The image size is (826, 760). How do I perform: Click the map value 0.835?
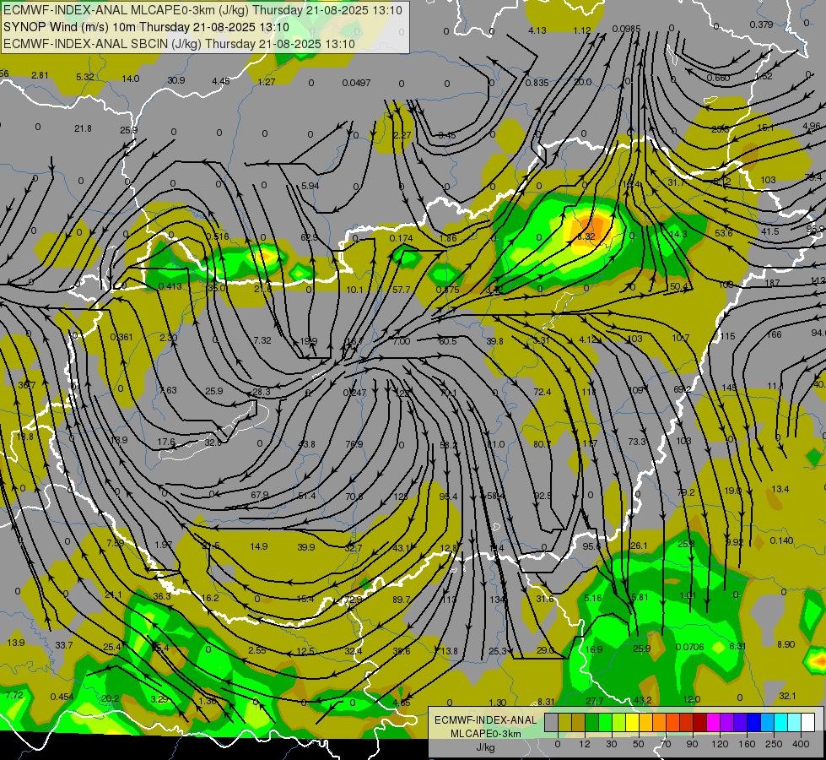pos(537,83)
